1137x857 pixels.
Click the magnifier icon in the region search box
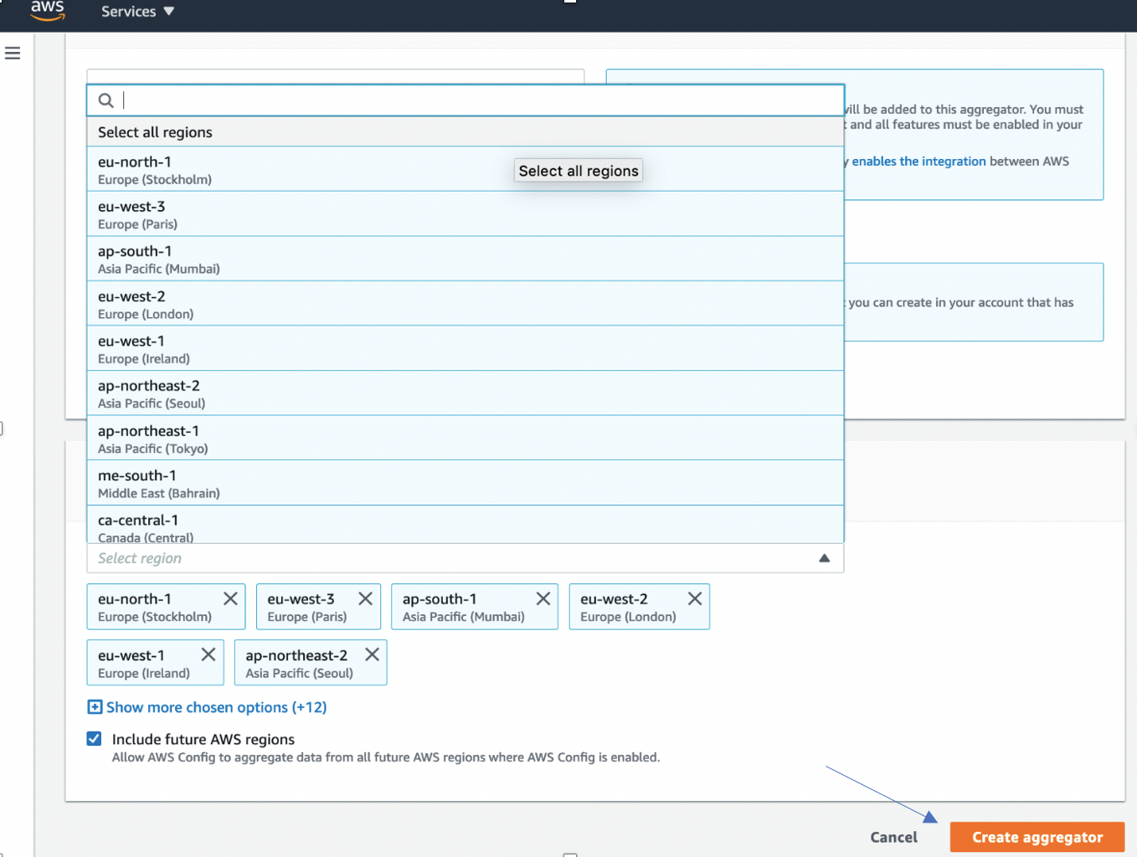click(x=105, y=100)
